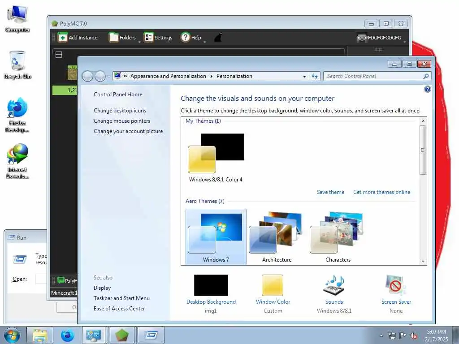Expand the double-chevron breadcrumb overflow

[x=125, y=76]
